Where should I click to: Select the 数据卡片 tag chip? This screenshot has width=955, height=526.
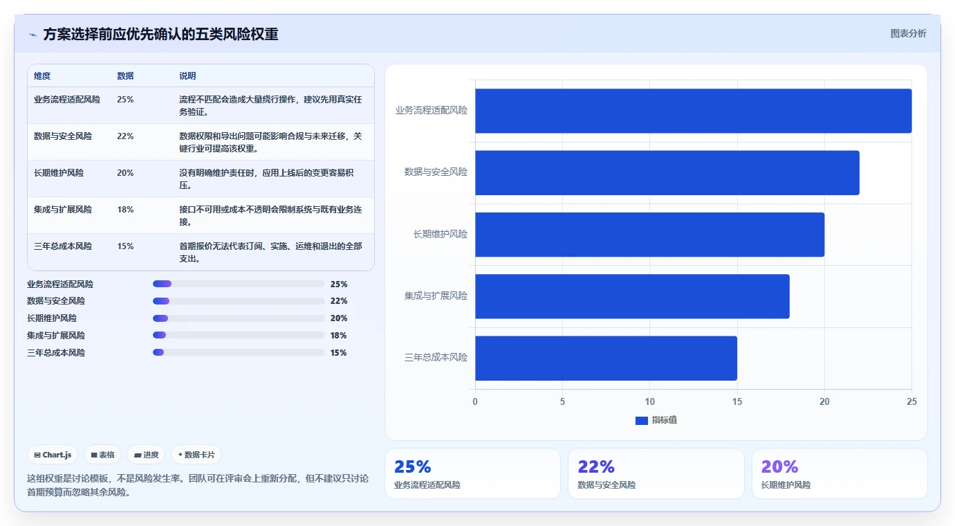[196, 455]
